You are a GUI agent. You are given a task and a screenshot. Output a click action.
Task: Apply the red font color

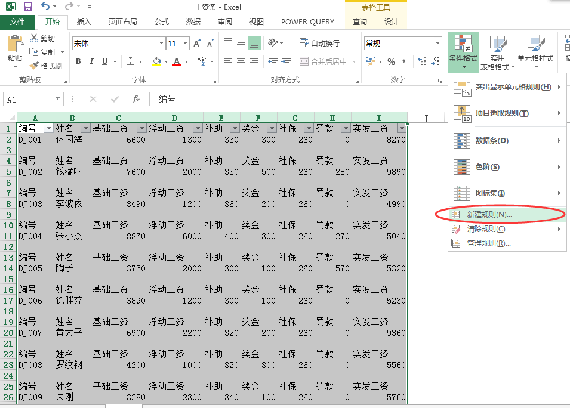click(177, 61)
